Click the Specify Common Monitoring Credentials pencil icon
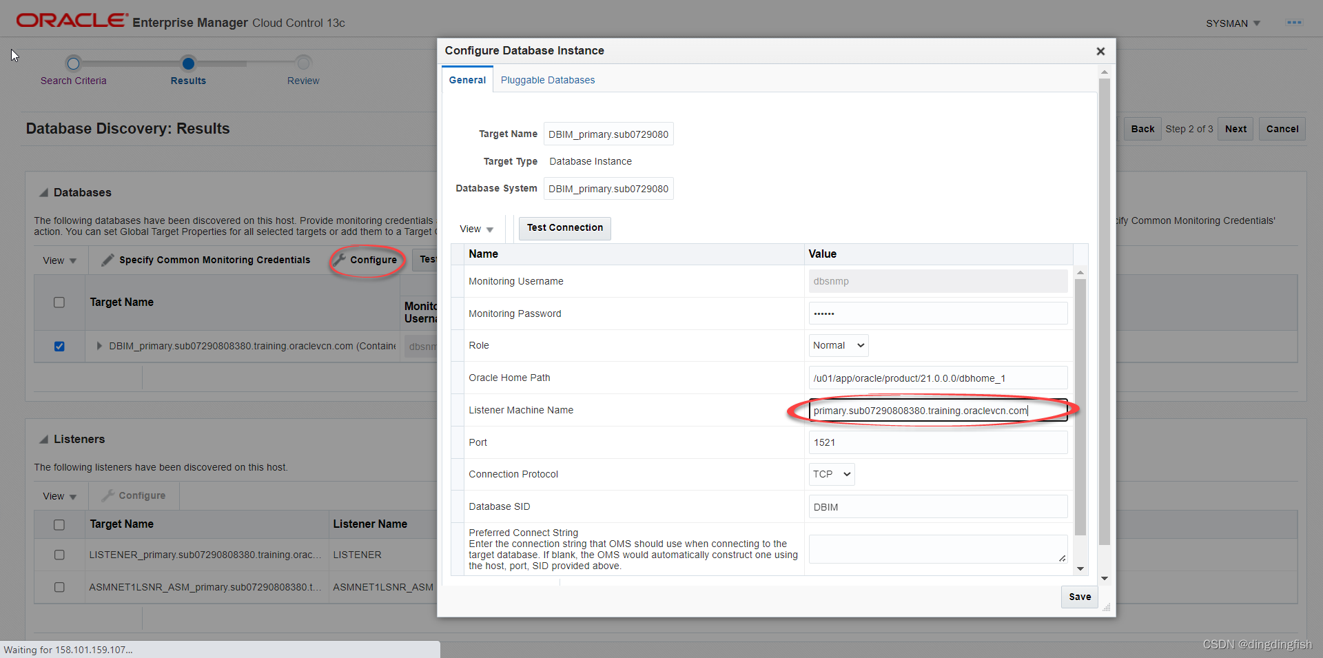The image size is (1323, 658). point(107,260)
